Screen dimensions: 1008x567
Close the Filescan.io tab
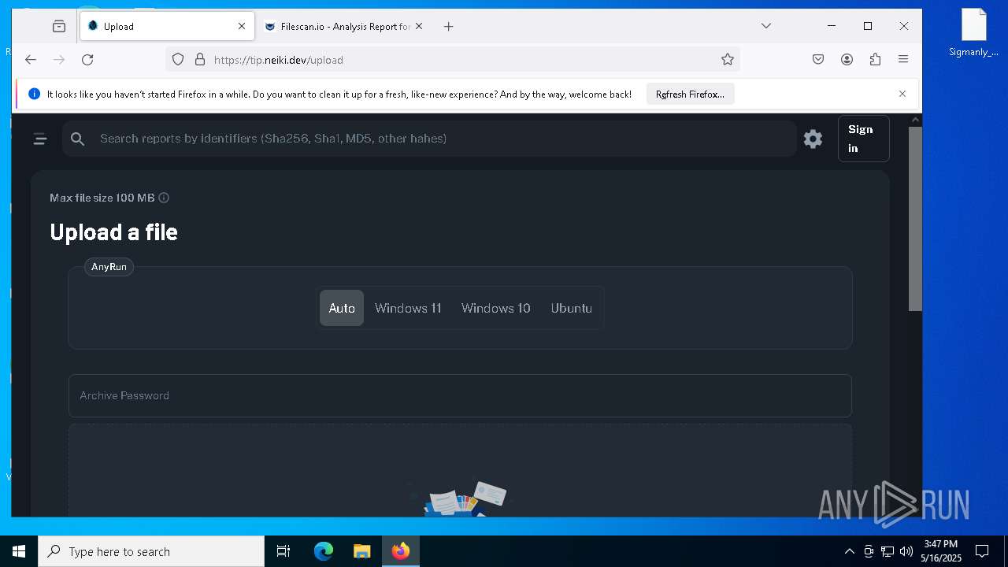click(419, 26)
